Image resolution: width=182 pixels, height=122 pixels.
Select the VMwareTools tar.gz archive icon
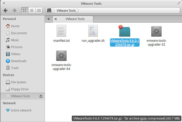[125, 31]
